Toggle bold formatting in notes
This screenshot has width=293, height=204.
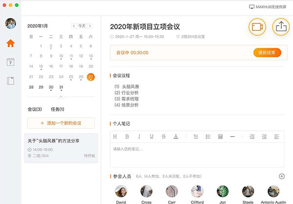[x=127, y=136]
